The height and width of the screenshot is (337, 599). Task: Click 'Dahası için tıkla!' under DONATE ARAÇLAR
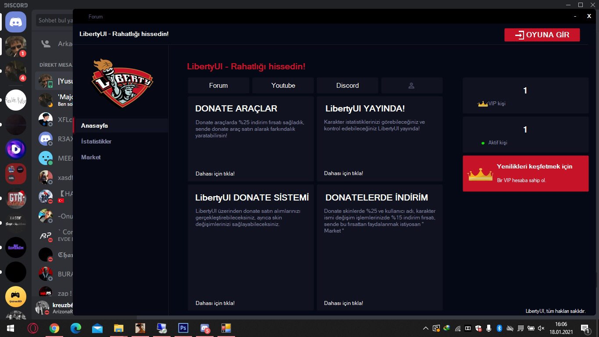pyautogui.click(x=215, y=174)
